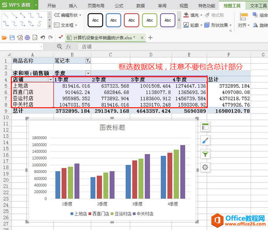This screenshot has width=268, height=230.
Task: Apply the red outline Abc shape style
Action: coord(131,20)
